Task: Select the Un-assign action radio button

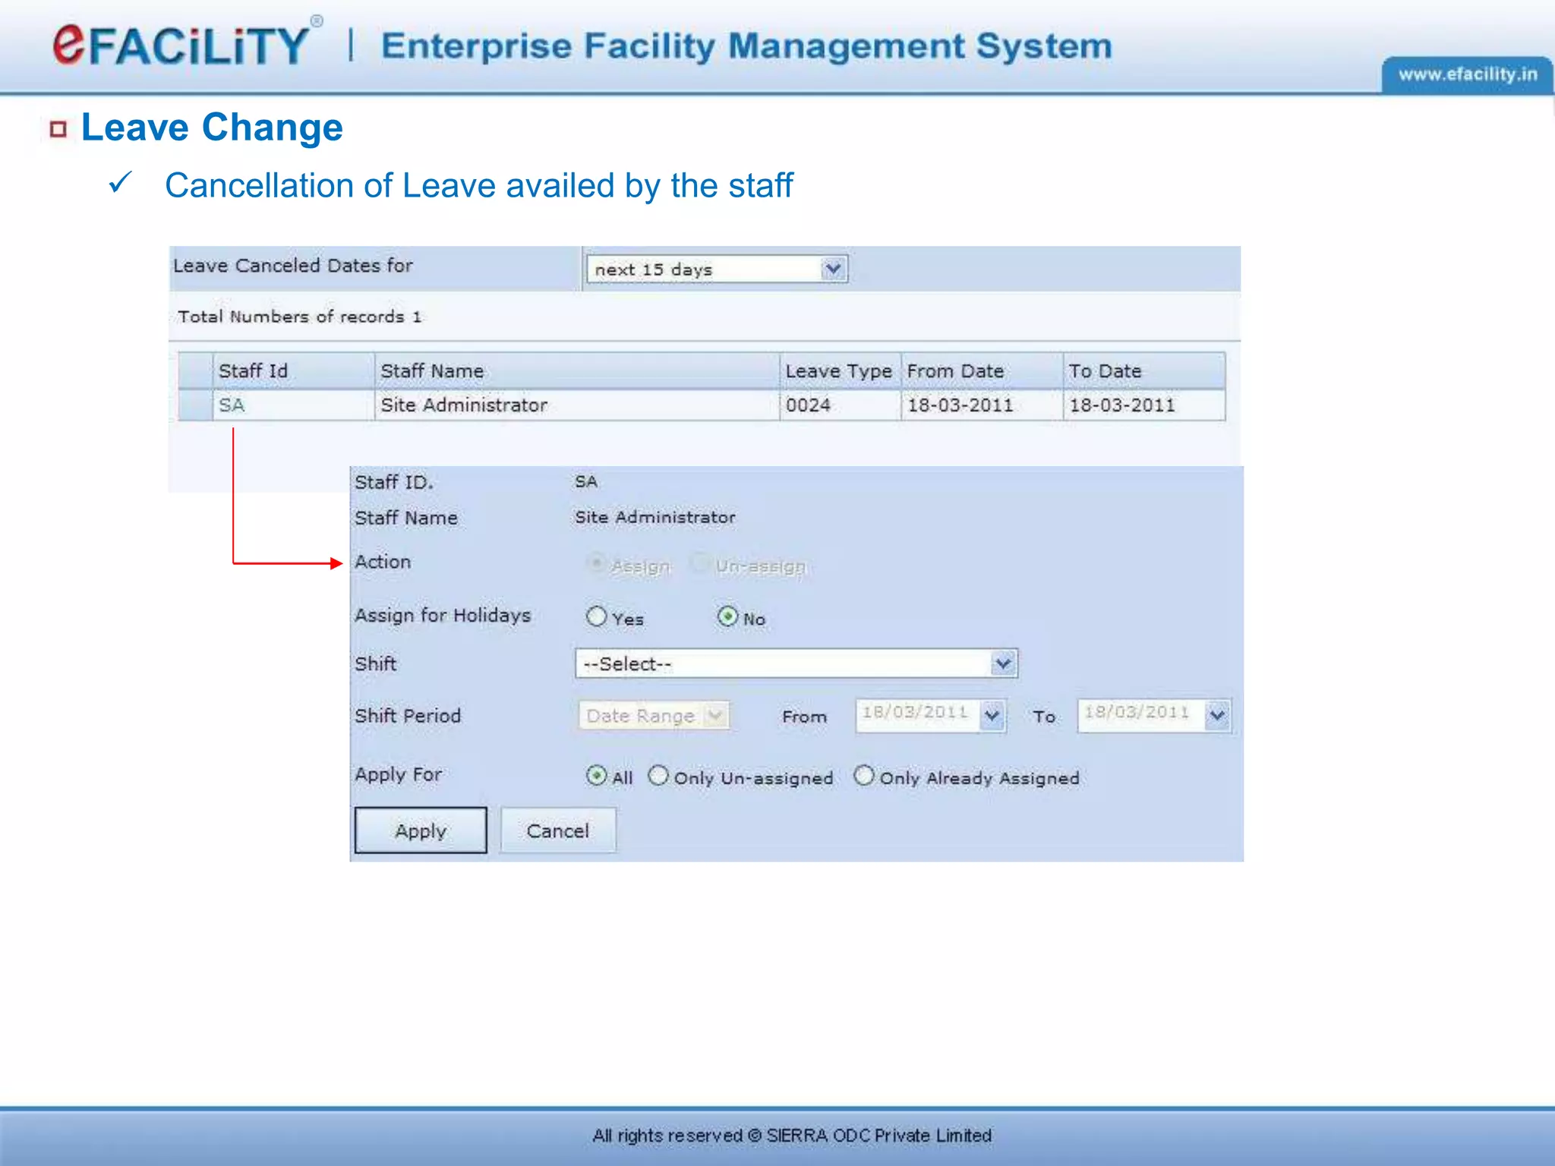Action: coord(699,563)
